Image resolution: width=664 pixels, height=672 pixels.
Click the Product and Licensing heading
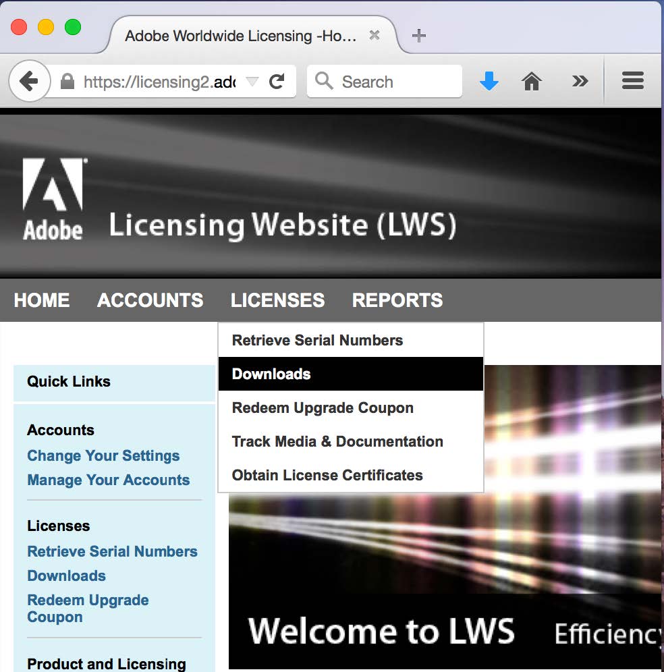coord(107,664)
